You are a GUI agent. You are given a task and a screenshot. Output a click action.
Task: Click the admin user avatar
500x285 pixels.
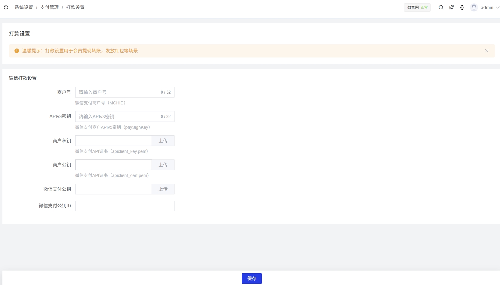click(474, 8)
